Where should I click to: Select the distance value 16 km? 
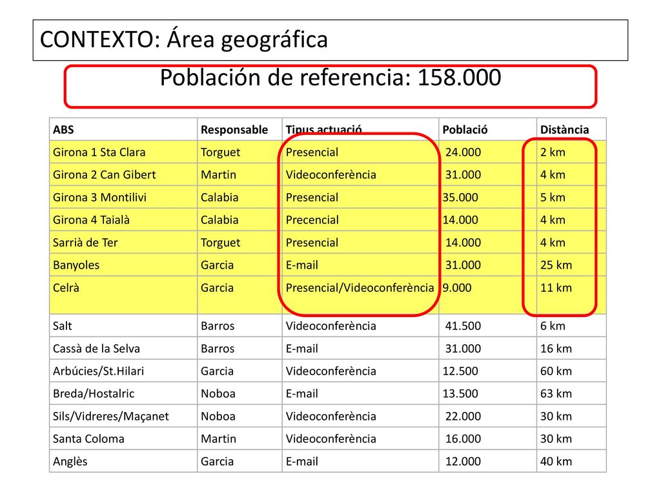tap(556, 348)
